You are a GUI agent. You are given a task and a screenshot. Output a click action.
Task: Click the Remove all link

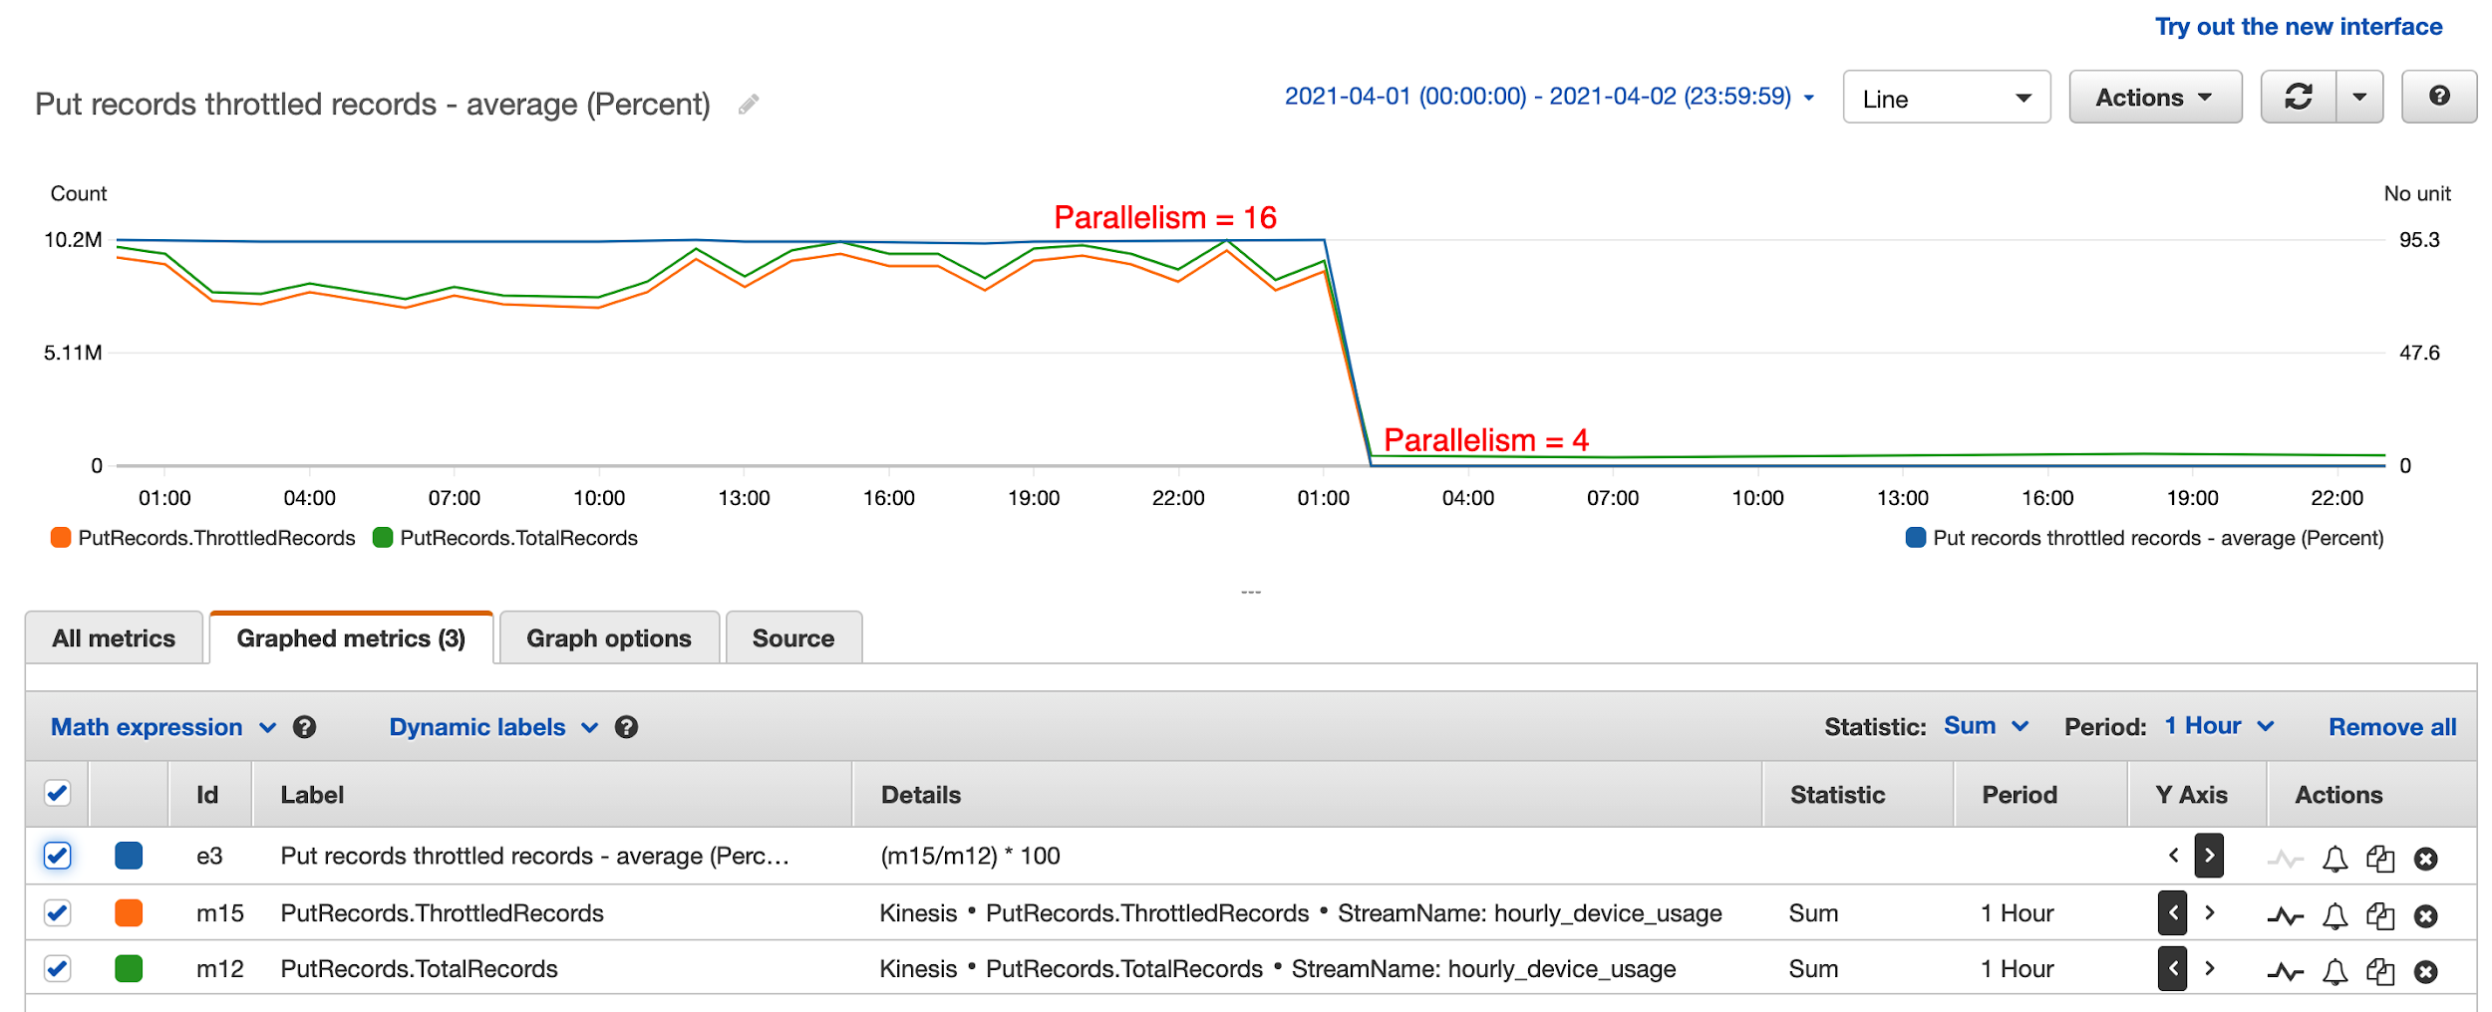pyautogui.click(x=2392, y=727)
